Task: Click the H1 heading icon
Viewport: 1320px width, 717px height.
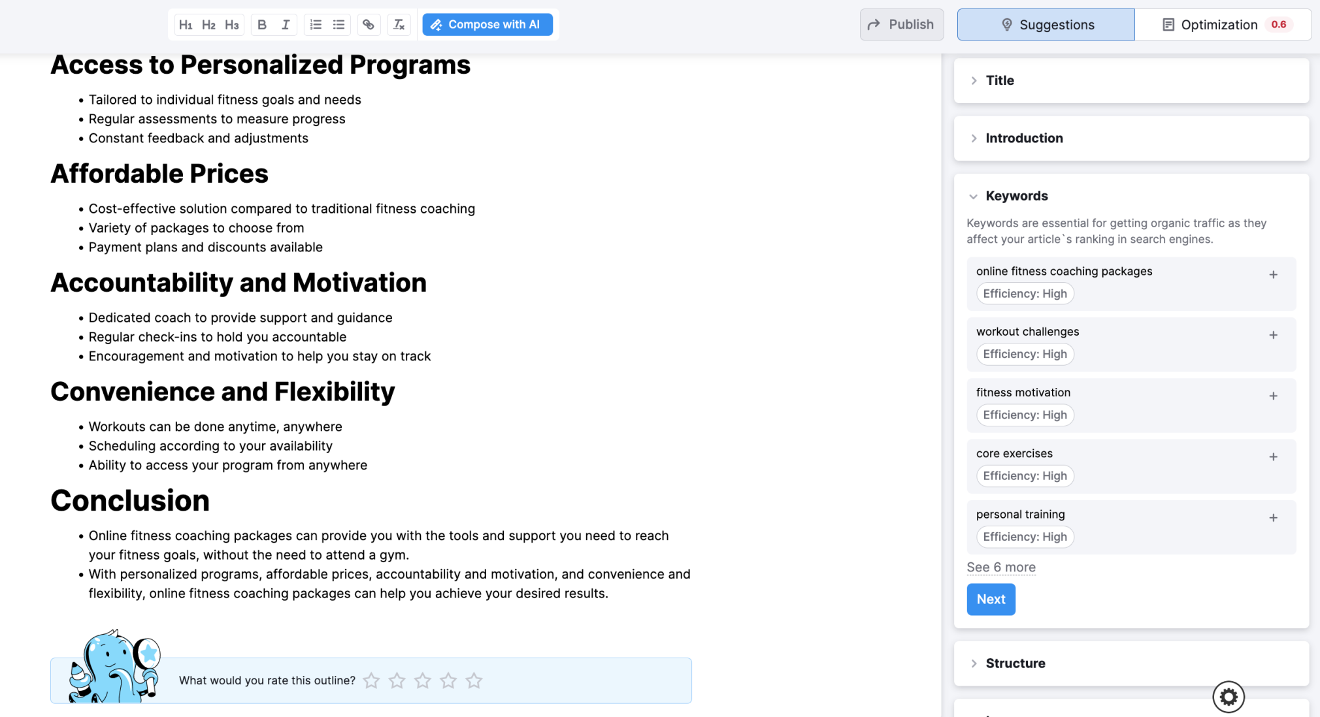Action: (x=186, y=24)
